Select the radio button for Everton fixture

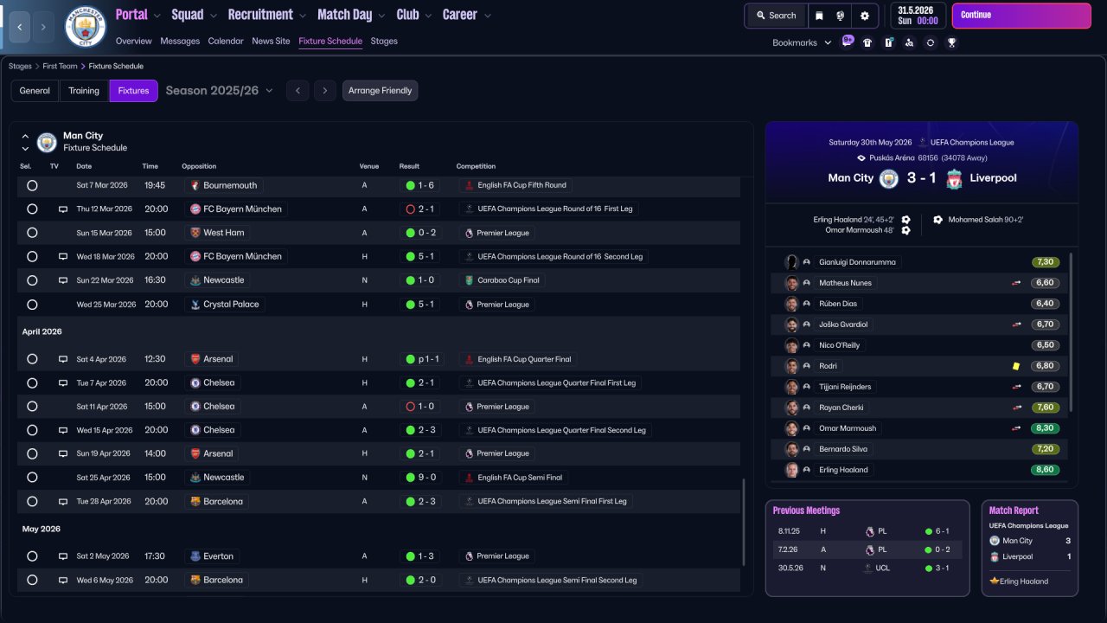[32, 556]
